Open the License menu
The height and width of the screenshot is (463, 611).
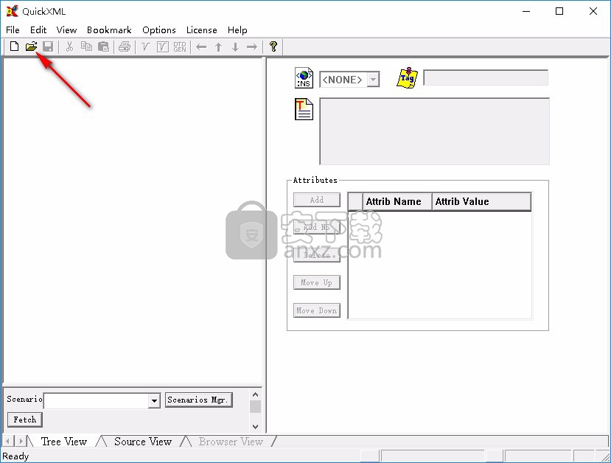pos(201,30)
